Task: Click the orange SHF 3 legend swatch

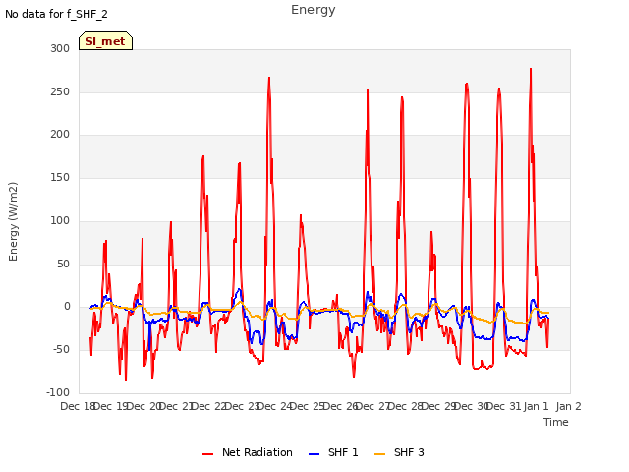Action: point(379,454)
